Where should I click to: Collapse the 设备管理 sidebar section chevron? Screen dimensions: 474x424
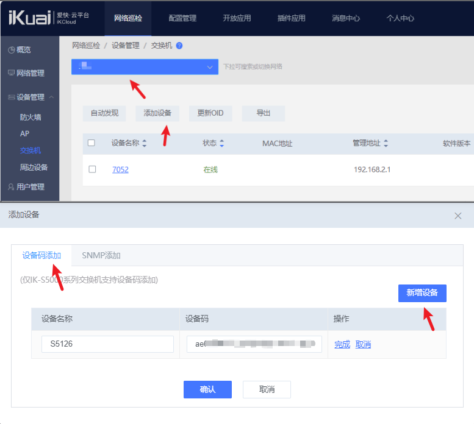point(51,97)
